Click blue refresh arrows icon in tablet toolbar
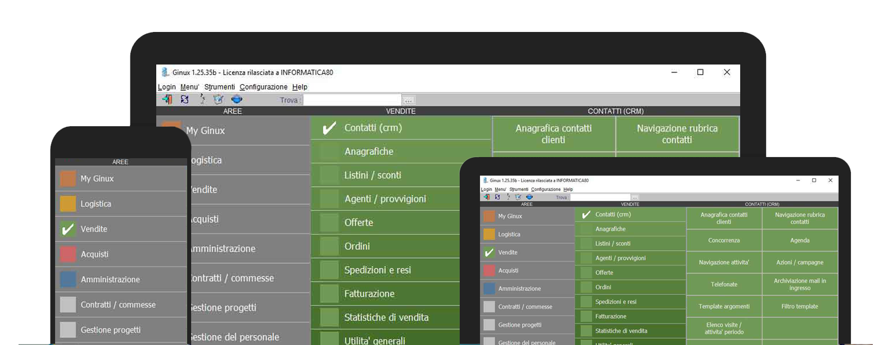Image resolution: width=888 pixels, height=345 pixels. point(497,197)
